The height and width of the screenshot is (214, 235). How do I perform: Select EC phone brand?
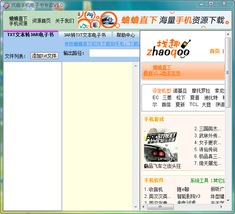[x=156, y=98]
